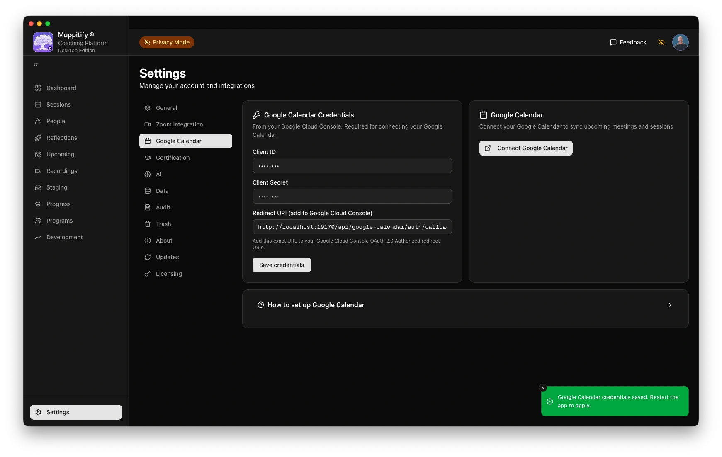Screen dimensions: 722x457
Task: Toggle the Privacy Mode badge
Action: [x=167, y=42]
